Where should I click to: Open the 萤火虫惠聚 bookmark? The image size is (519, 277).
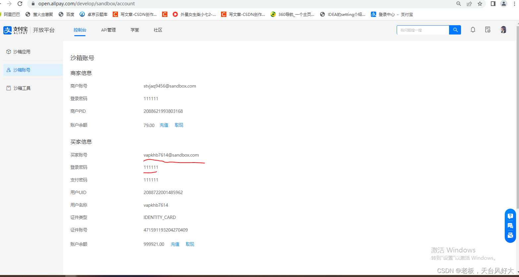click(x=39, y=14)
